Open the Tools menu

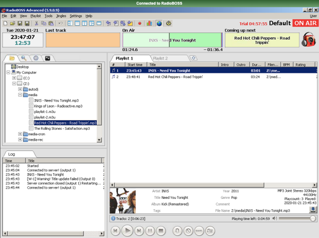(48, 16)
